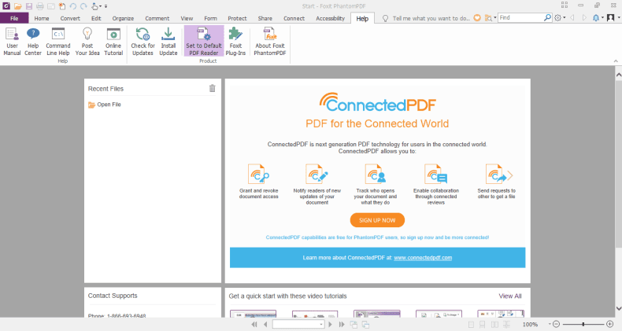Click the Undo arrow

click(72, 6)
